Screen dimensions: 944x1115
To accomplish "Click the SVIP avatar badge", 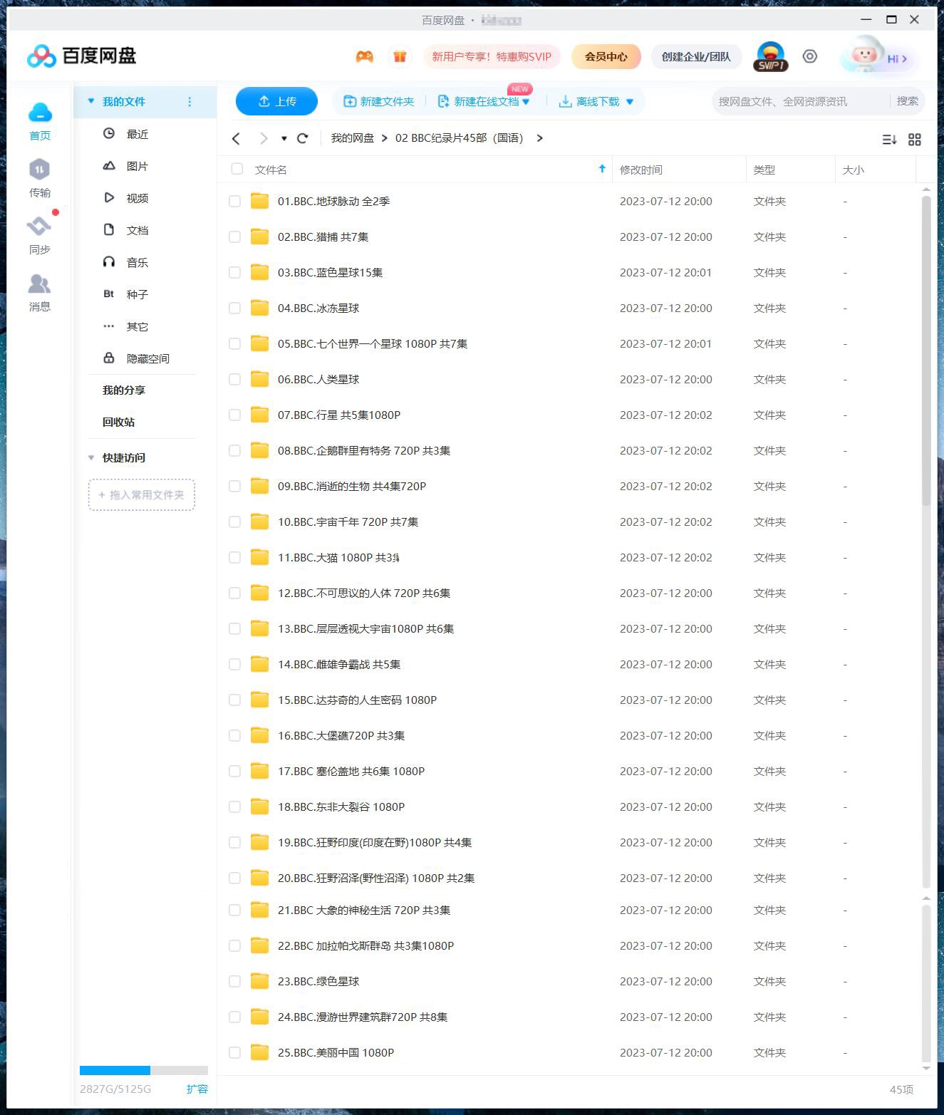I will [770, 56].
